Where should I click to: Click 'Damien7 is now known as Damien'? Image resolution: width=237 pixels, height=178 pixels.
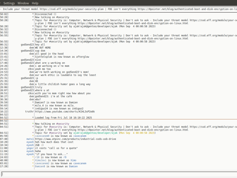click(56, 102)
